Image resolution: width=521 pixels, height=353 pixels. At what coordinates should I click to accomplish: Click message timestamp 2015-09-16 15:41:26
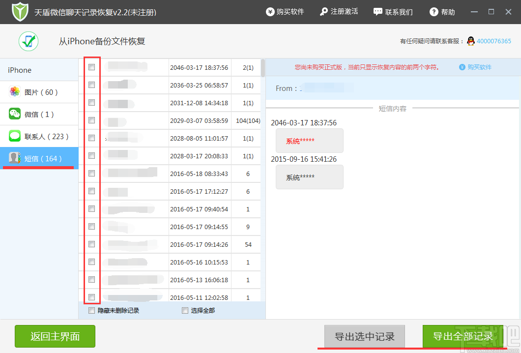304,159
